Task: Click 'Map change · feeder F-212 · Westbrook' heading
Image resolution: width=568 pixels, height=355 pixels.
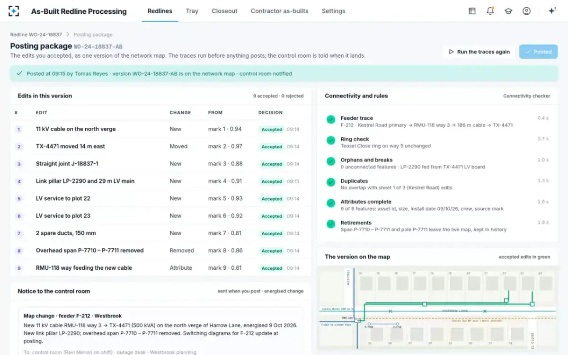Action: (x=72, y=316)
